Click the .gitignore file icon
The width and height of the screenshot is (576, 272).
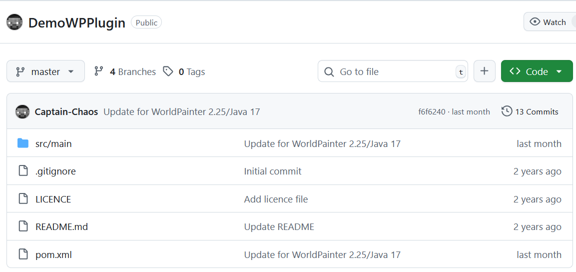[23, 171]
